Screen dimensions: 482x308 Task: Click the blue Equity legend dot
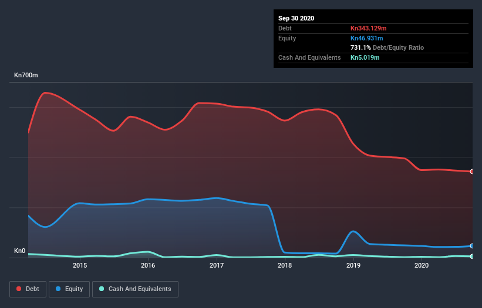pyautogui.click(x=58, y=289)
